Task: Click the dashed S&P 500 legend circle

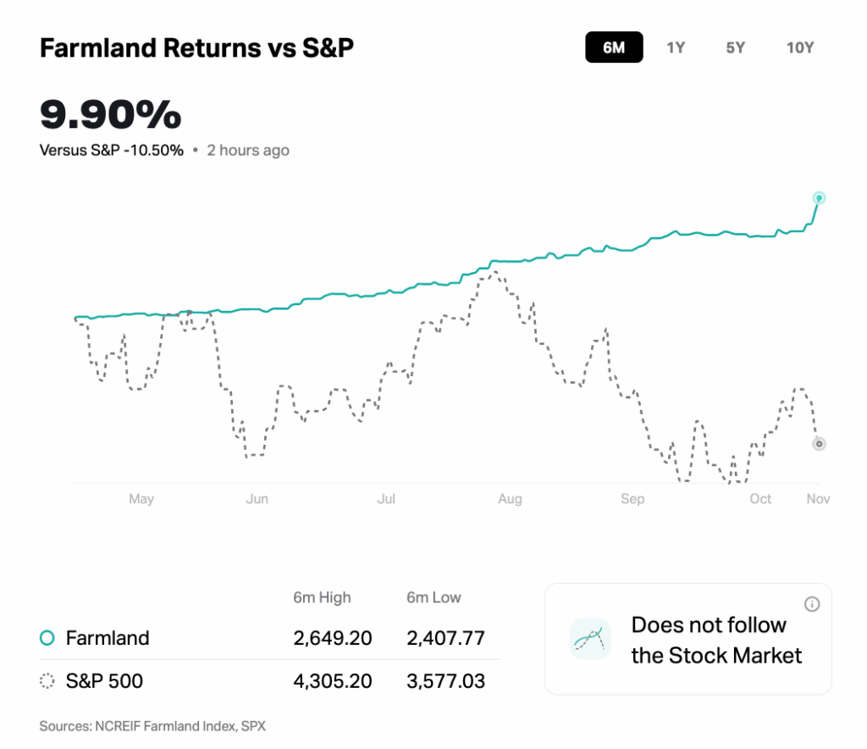Action: click(x=47, y=680)
